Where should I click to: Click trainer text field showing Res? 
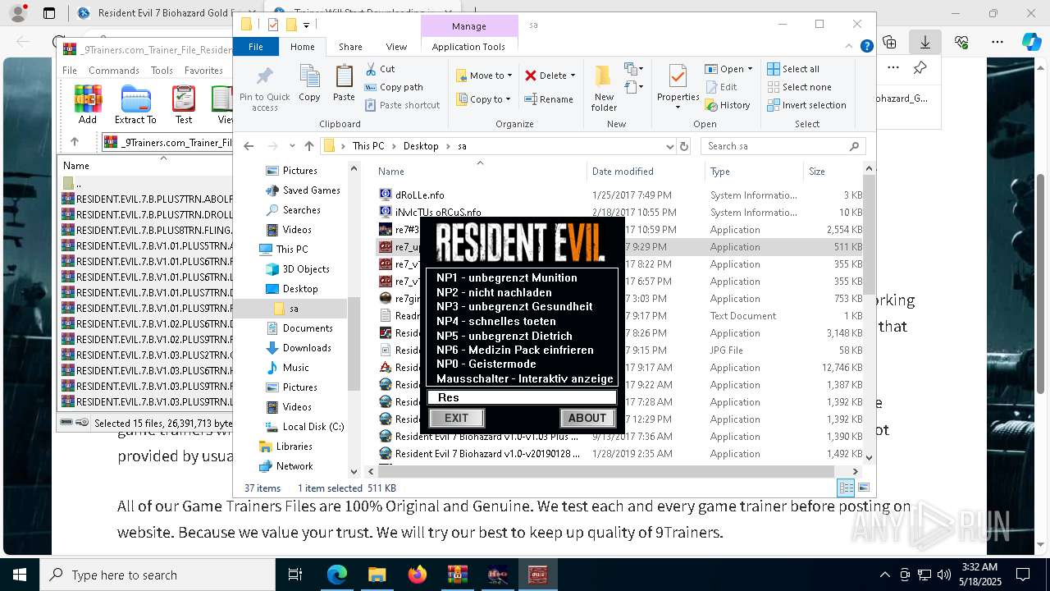point(522,397)
